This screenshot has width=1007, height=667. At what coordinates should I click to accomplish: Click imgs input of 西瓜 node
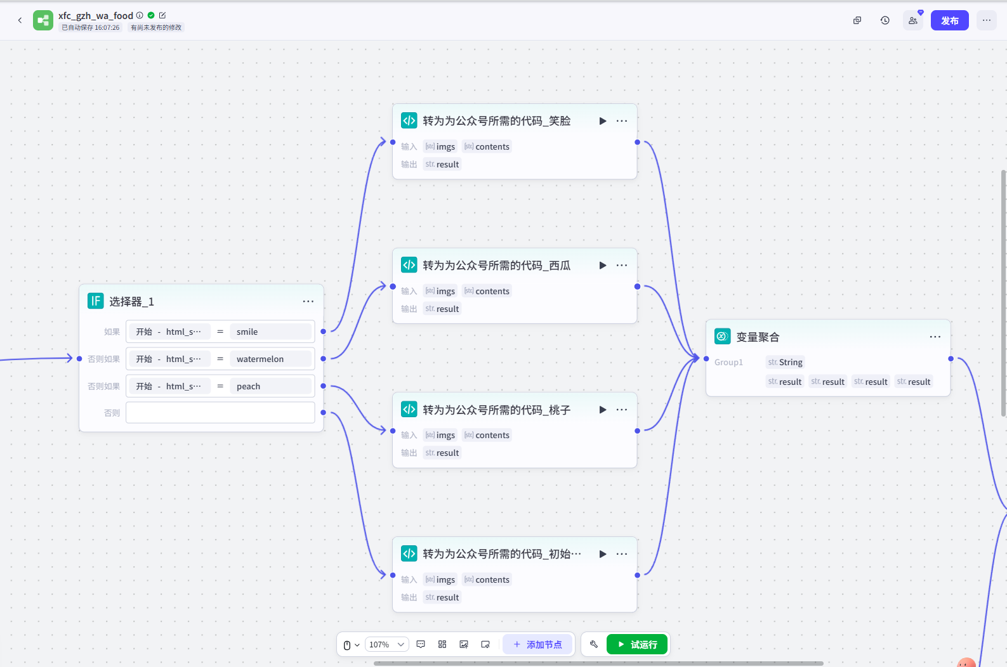click(440, 291)
